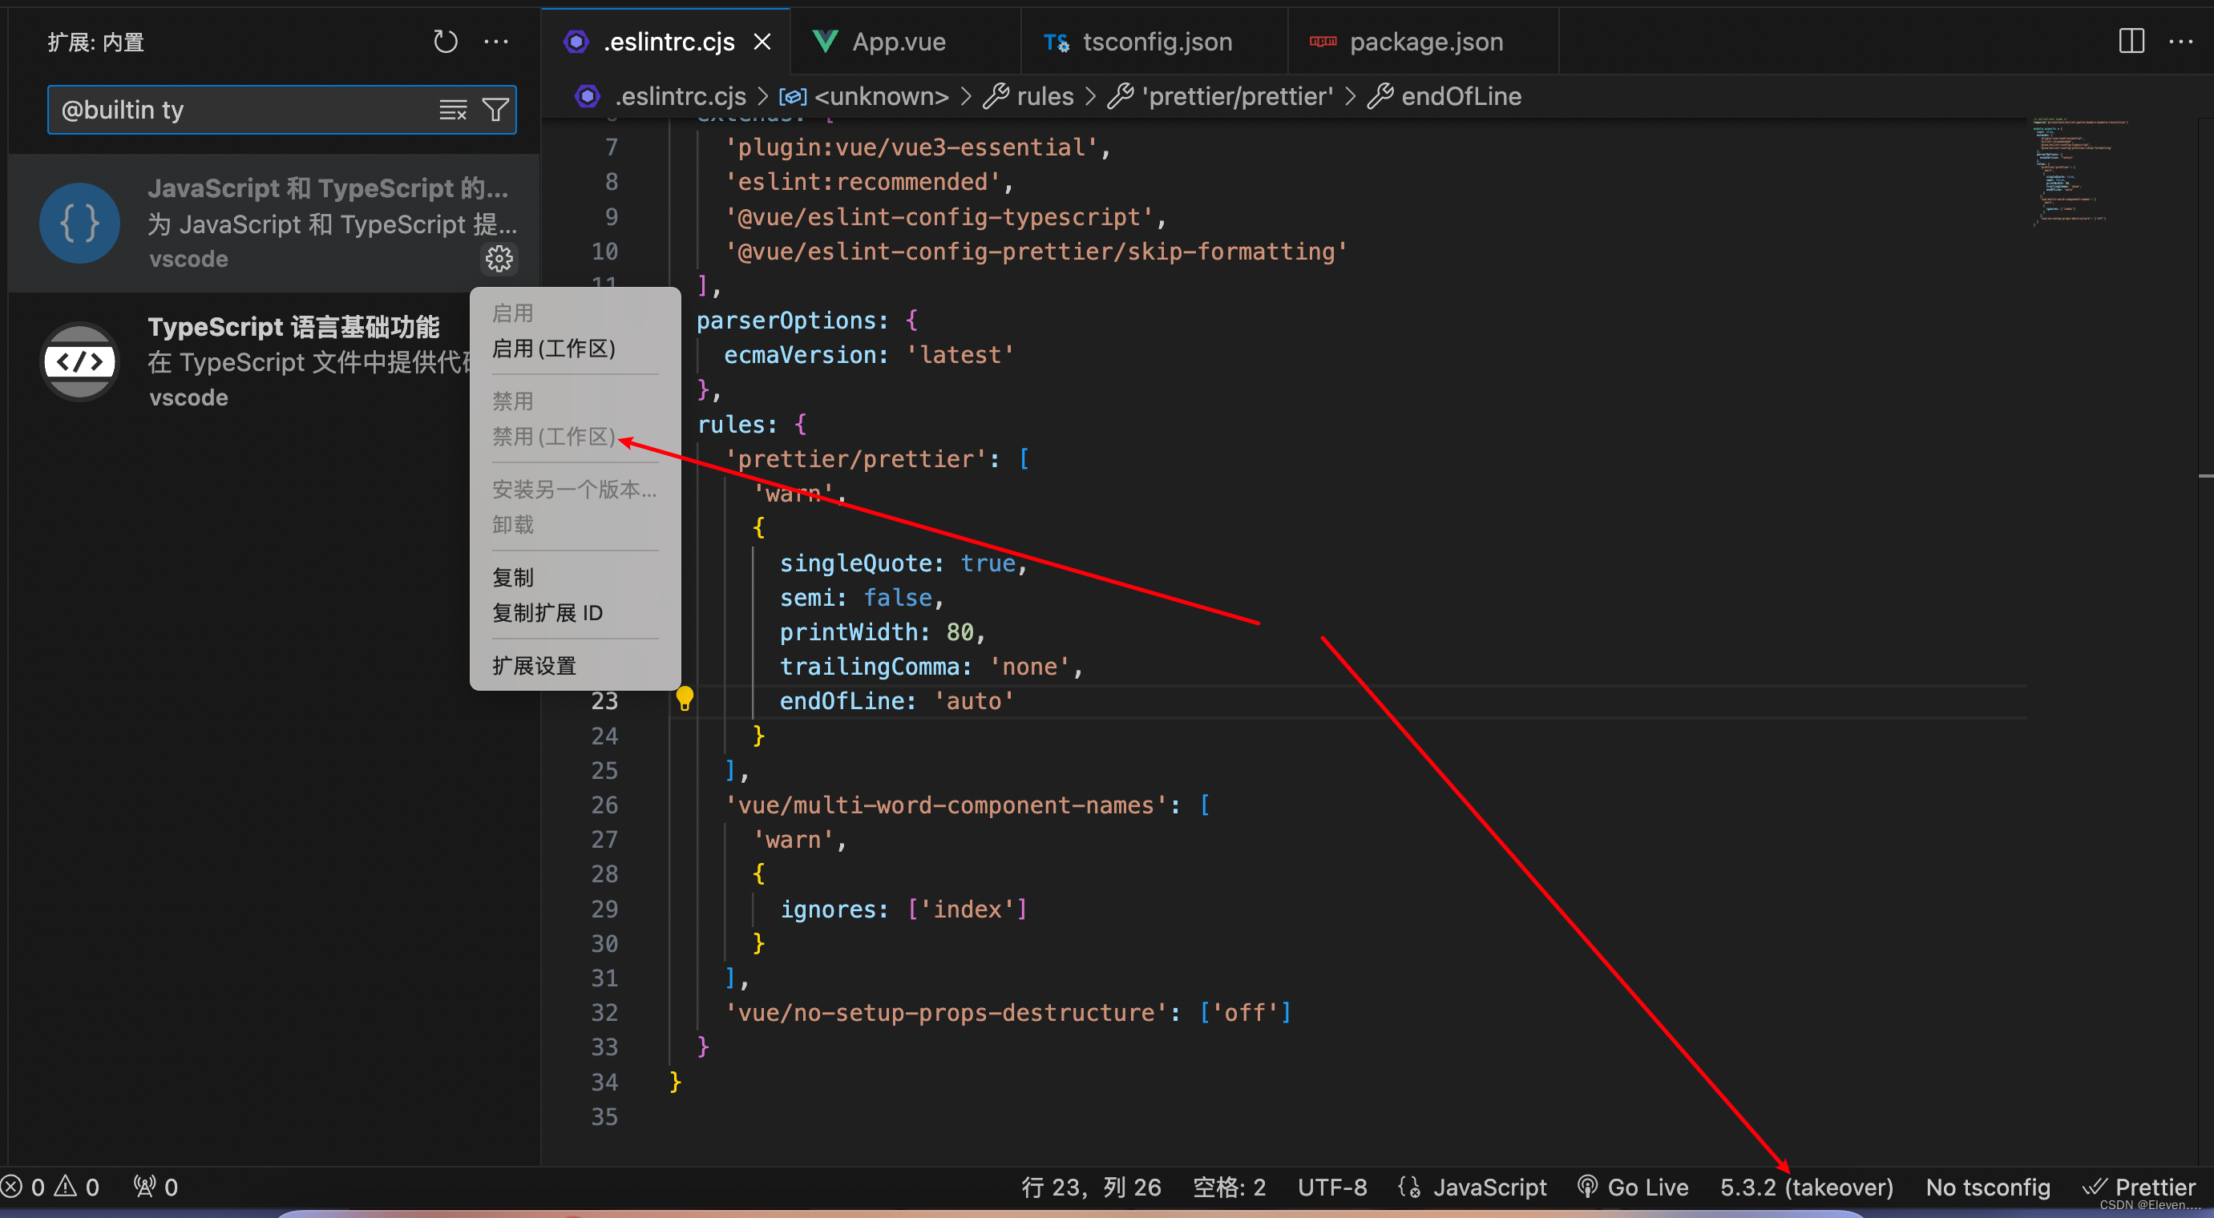This screenshot has height=1218, width=2214.
Task: Click UTF-8 encoding in status bar
Action: [x=1332, y=1187]
